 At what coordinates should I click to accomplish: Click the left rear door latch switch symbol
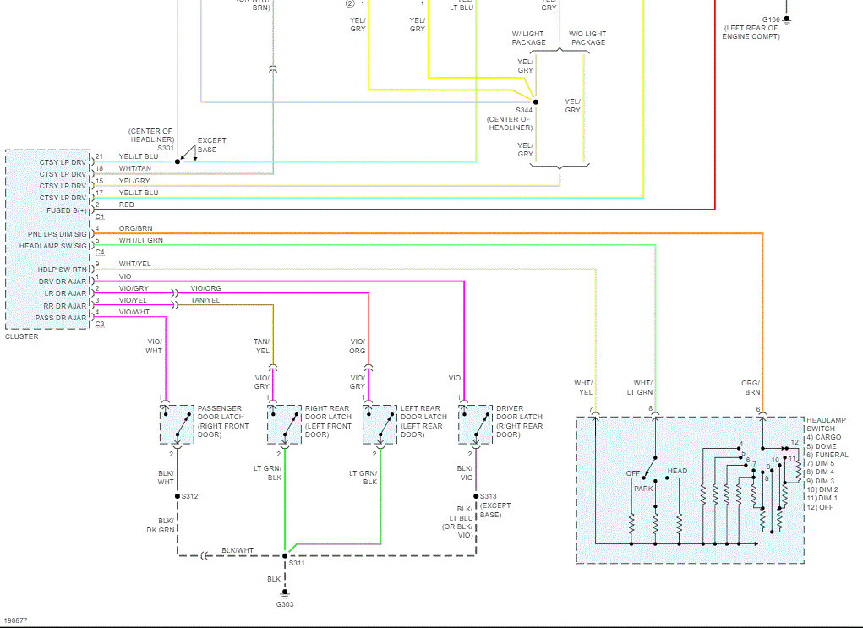[x=380, y=424]
